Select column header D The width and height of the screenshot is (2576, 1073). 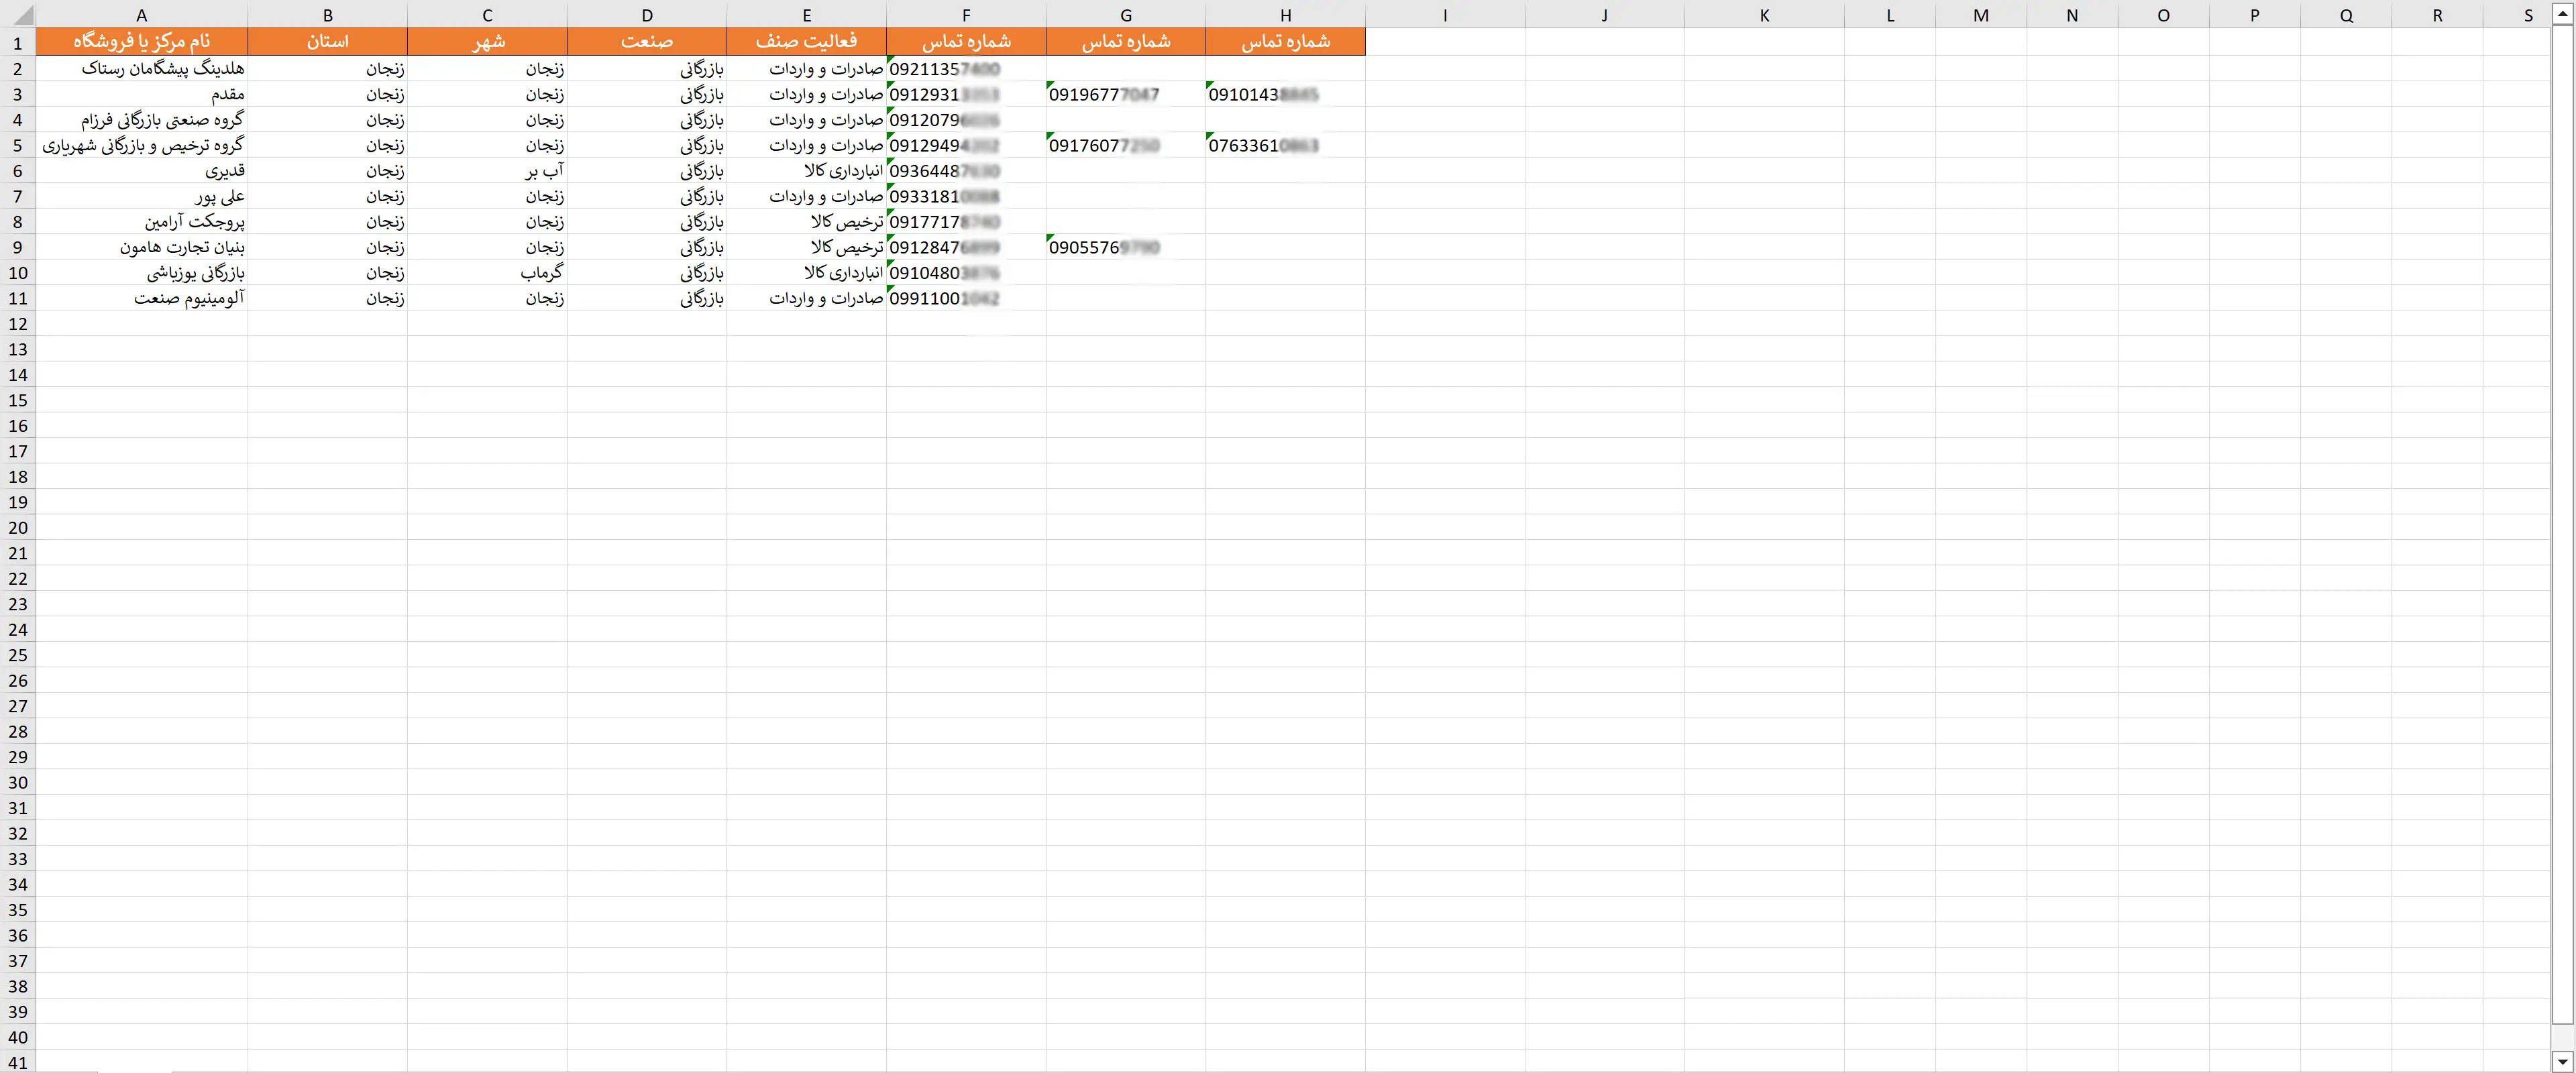point(647,15)
